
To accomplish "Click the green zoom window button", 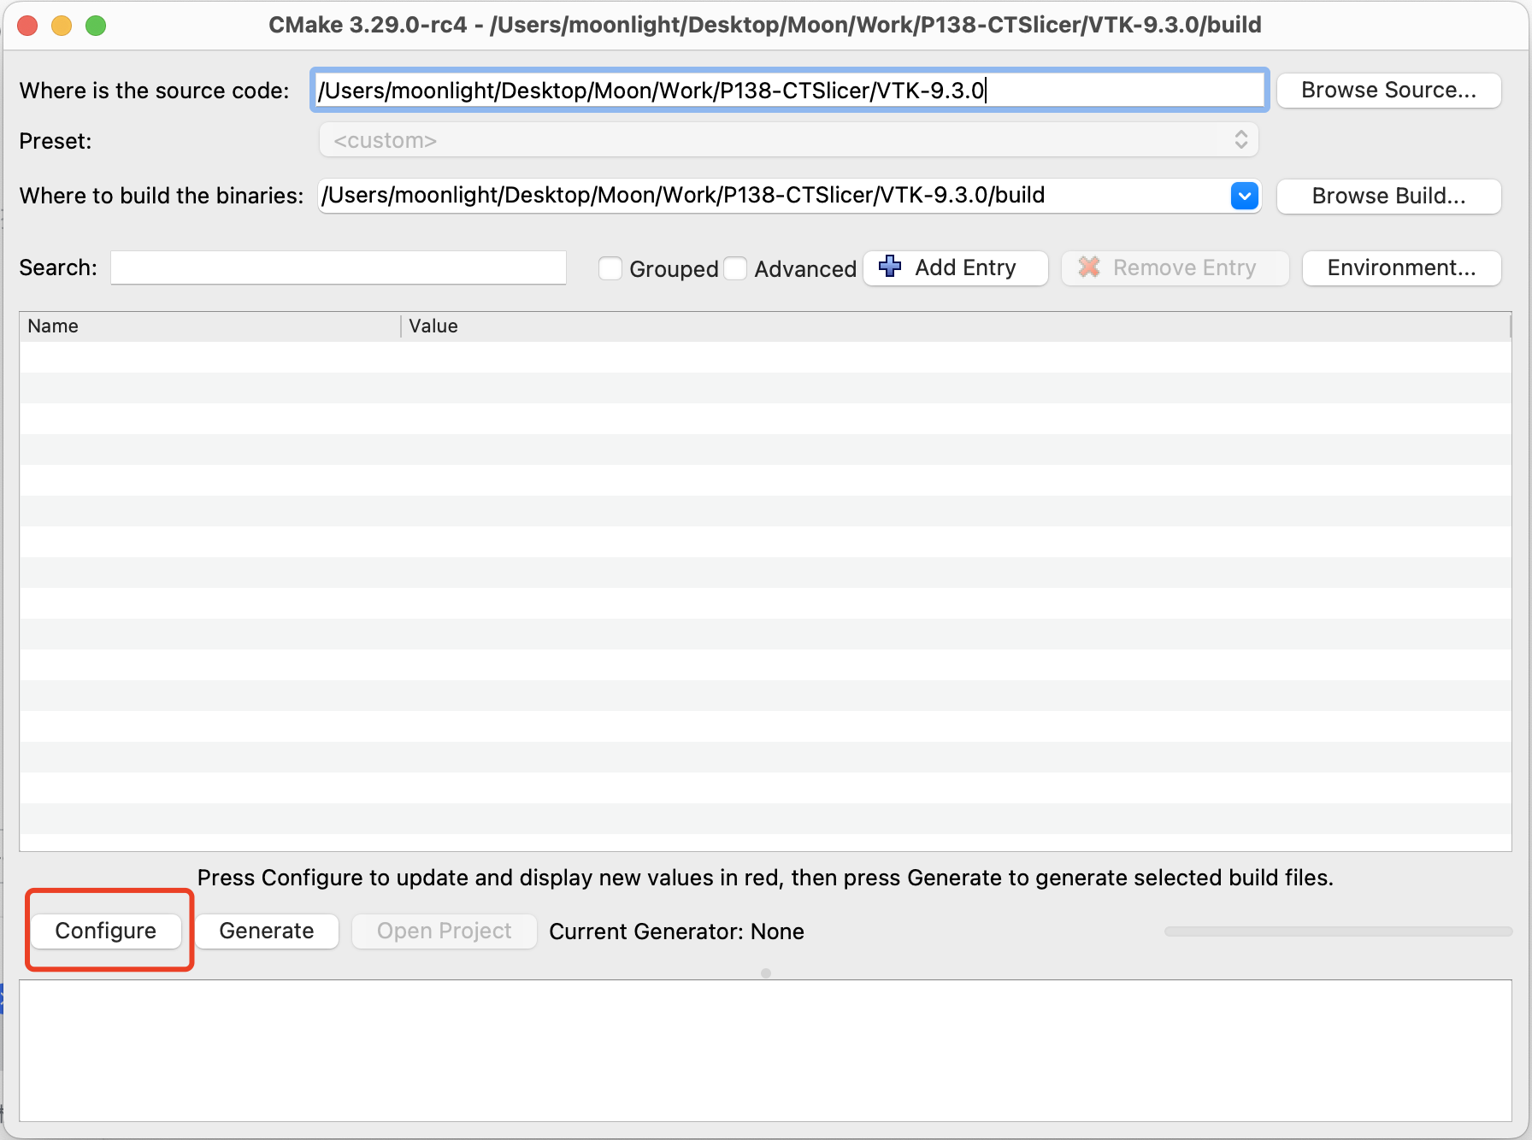I will (96, 26).
